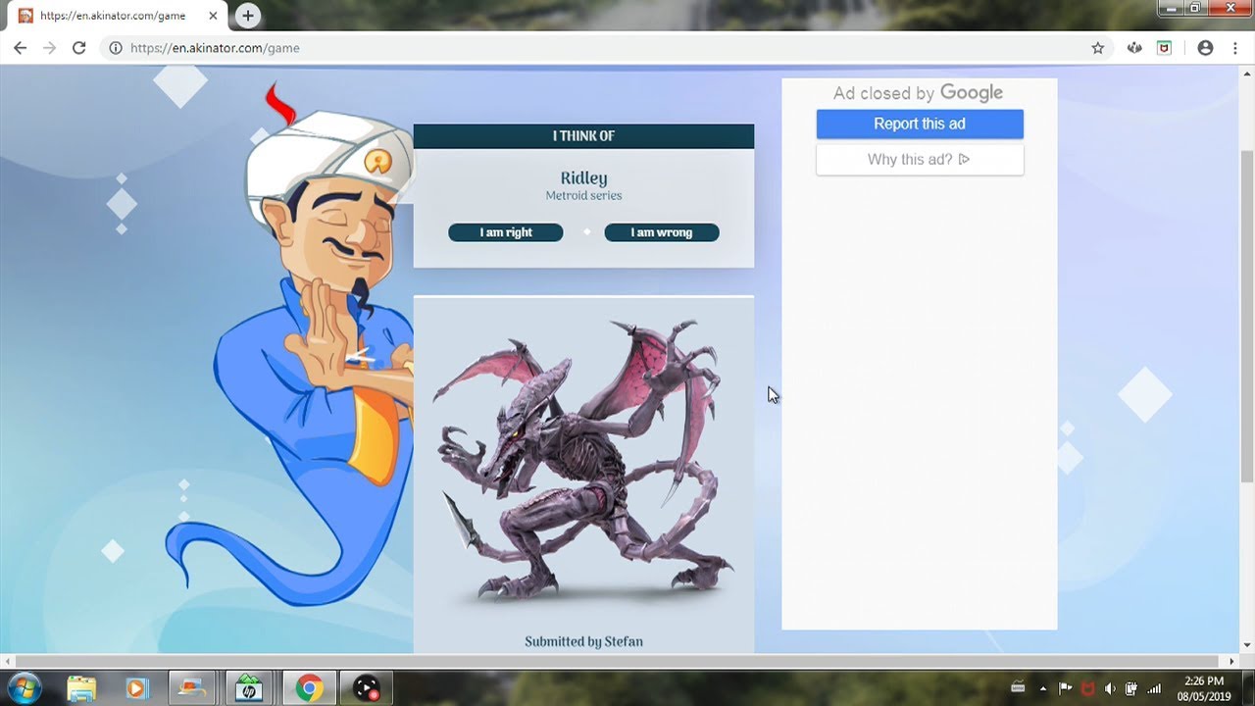Viewport: 1255px width, 706px height.
Task: Bookmark this page with the star icon
Action: [x=1098, y=48]
